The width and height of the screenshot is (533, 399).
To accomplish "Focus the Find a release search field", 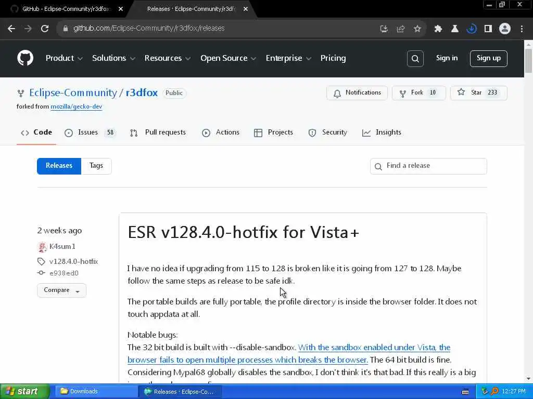I will point(428,166).
